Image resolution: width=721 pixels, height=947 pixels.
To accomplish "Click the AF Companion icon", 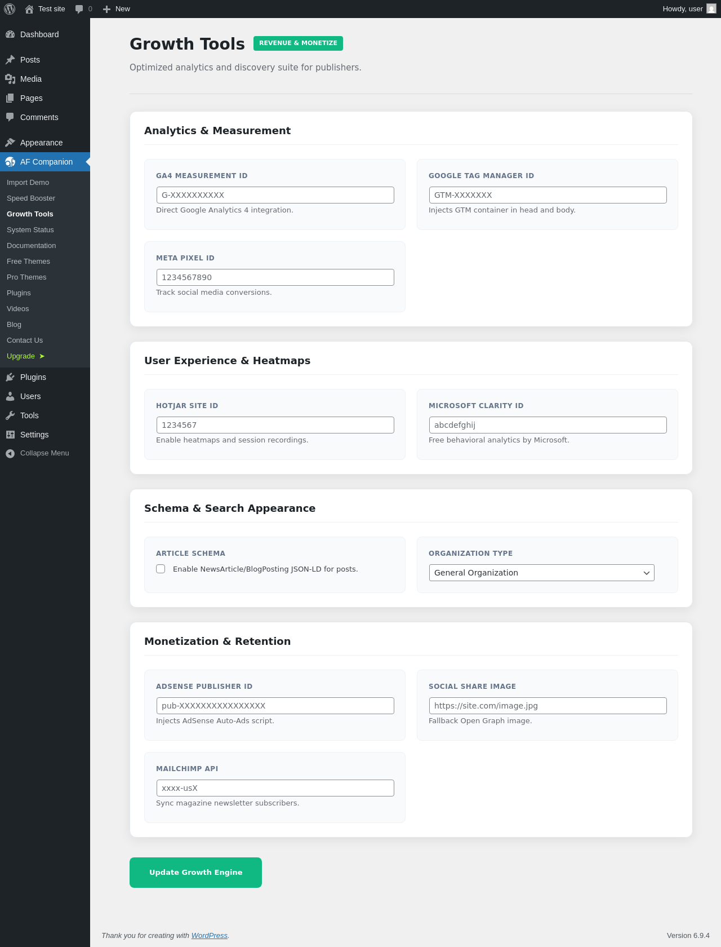I will (x=10, y=162).
